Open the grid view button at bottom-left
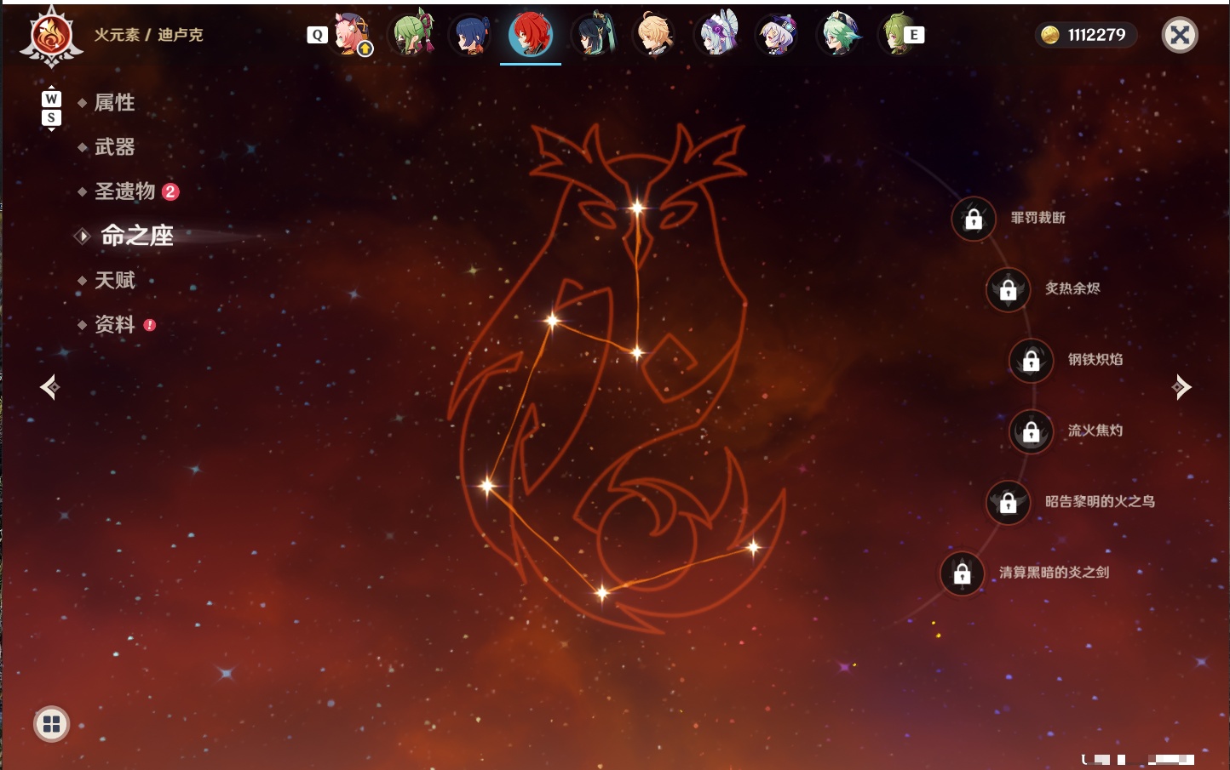The height and width of the screenshot is (770, 1230). pos(51,724)
